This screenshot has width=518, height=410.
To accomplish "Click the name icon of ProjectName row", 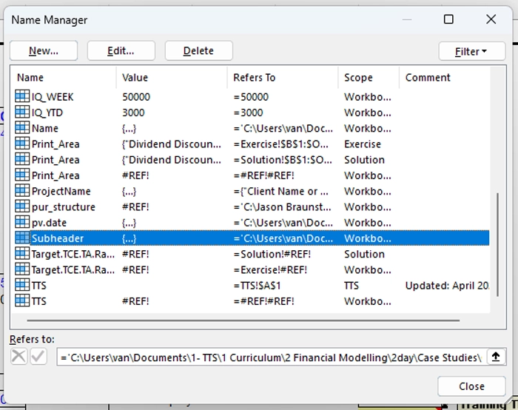I will (22, 191).
